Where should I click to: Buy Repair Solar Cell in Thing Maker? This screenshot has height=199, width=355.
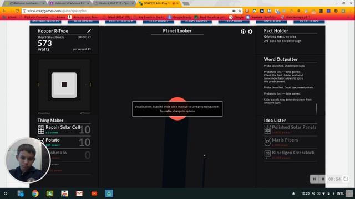tap(64, 129)
